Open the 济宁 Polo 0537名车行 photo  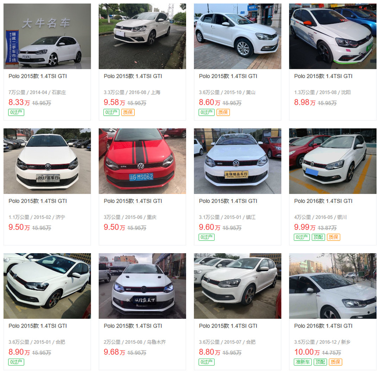47,161
